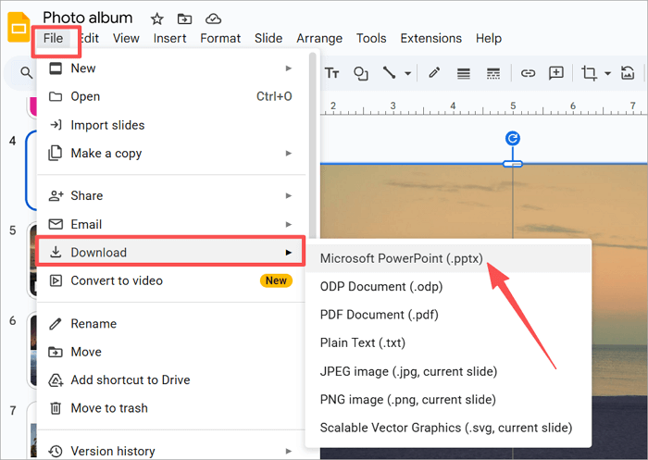Download as PDF Document (.pdf)
Screen dimensions: 648x460
pyautogui.click(x=448, y=315)
